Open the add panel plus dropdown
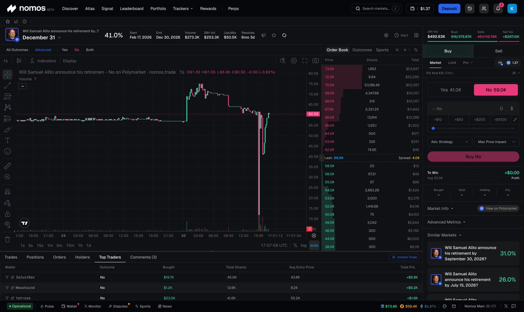524x312 pixels. point(407,50)
